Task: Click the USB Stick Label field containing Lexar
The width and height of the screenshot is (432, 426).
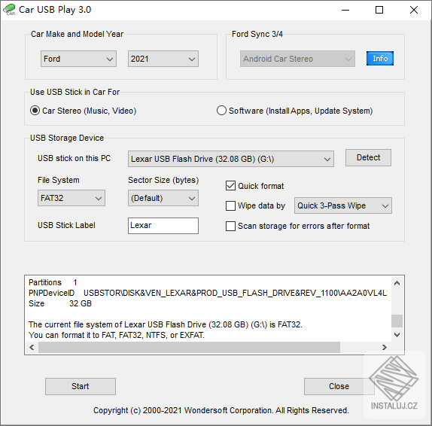Action: pyautogui.click(x=163, y=226)
